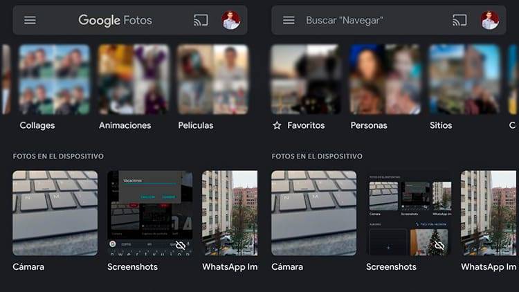Image resolution: width=519 pixels, height=292 pixels.
Task: Open the Favoritos album thumbnail
Action: click(x=306, y=80)
